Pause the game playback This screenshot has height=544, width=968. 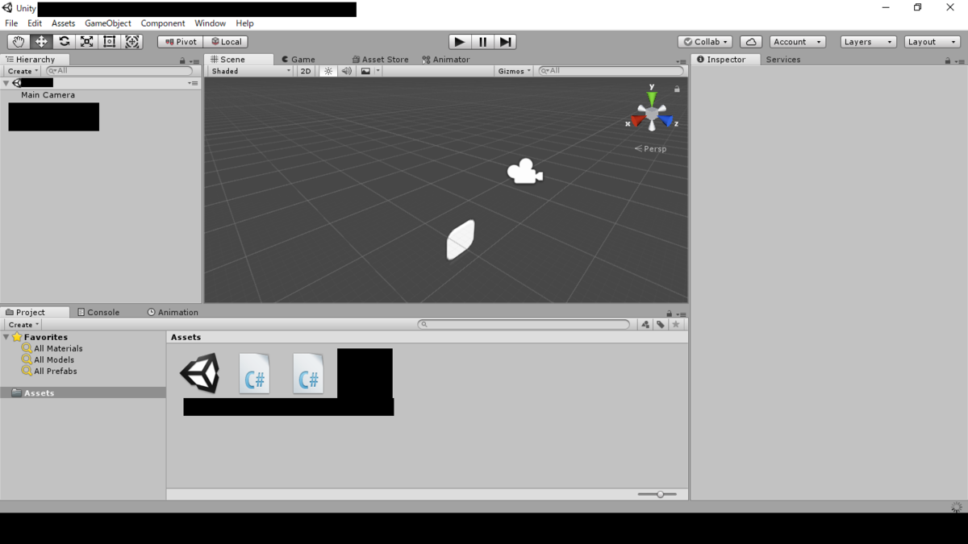(482, 42)
